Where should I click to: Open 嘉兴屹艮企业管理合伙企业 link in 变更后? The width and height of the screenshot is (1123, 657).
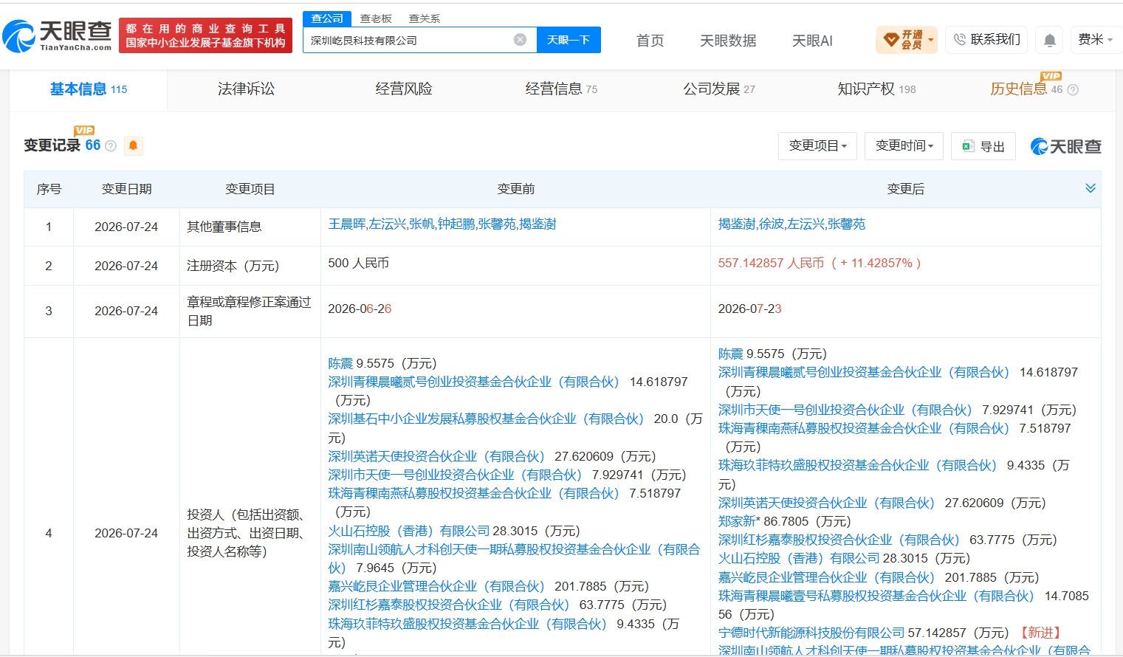click(826, 577)
